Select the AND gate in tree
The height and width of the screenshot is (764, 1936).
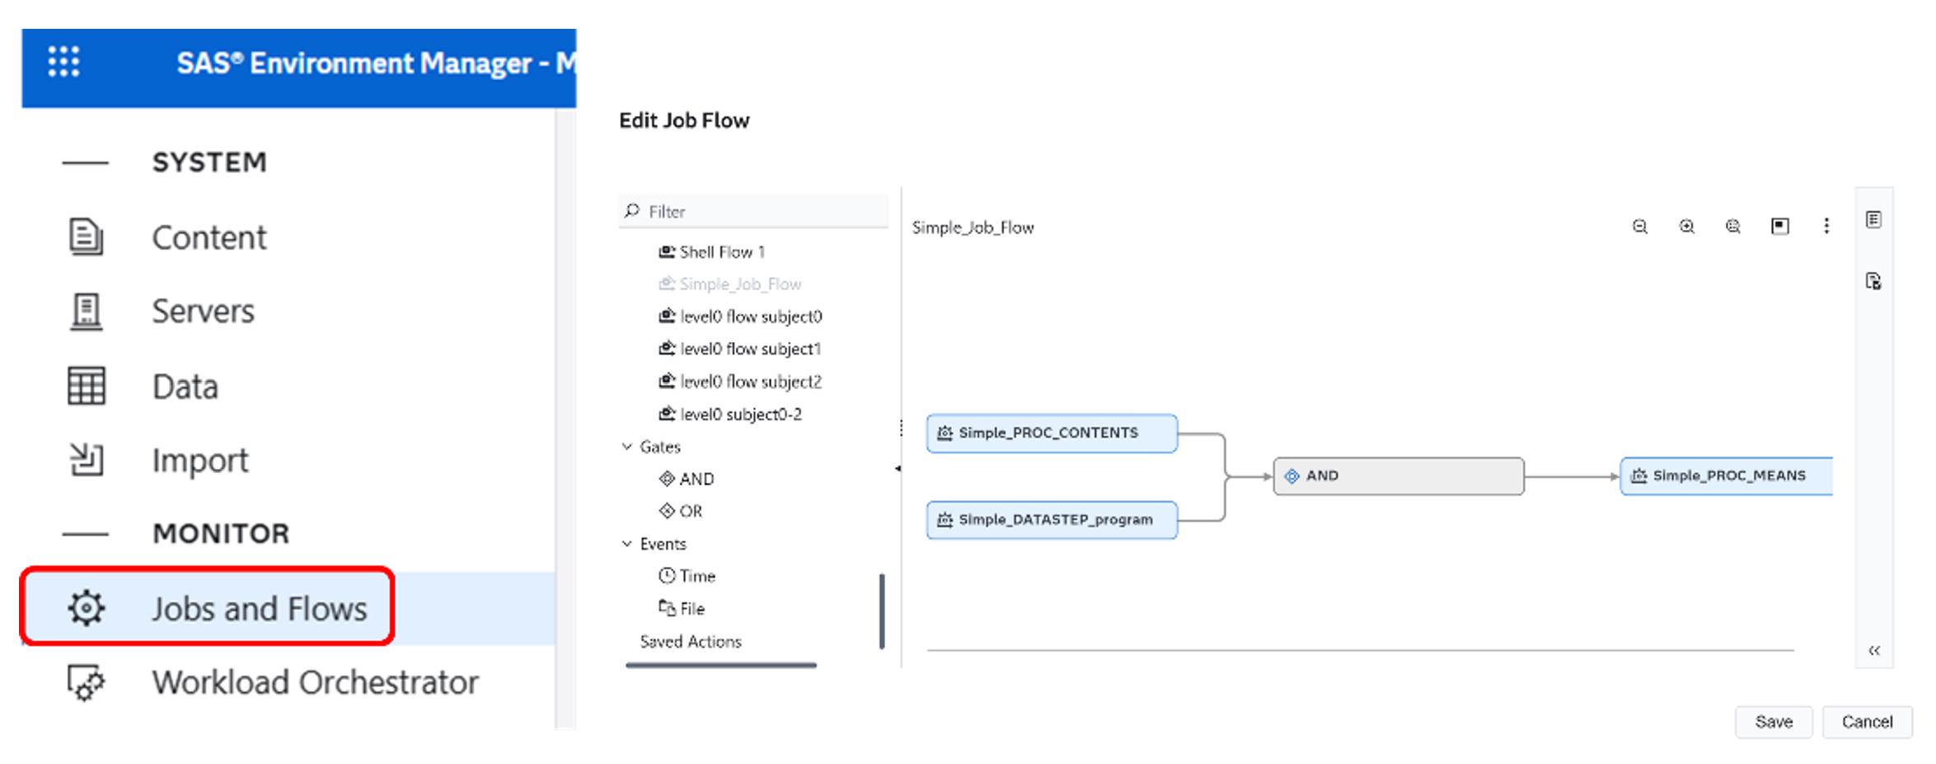pos(696,479)
